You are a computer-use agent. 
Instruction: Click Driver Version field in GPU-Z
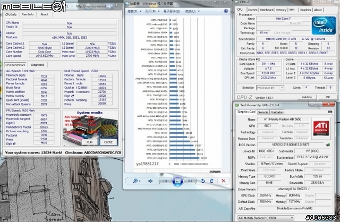295,189
